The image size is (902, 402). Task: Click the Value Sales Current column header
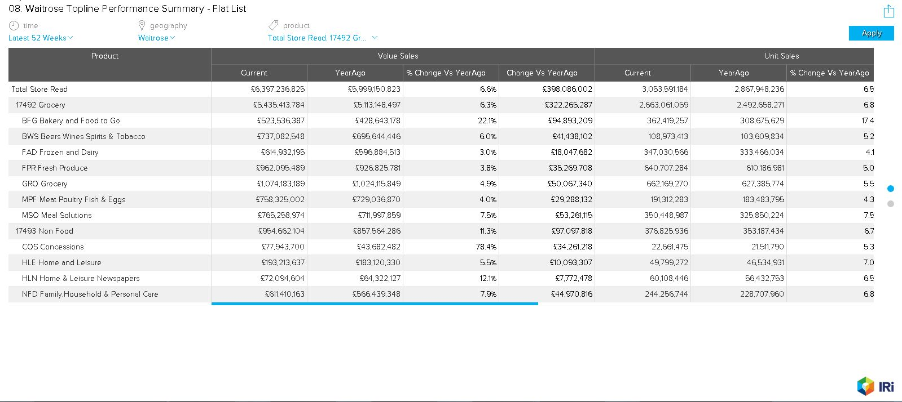(259, 73)
